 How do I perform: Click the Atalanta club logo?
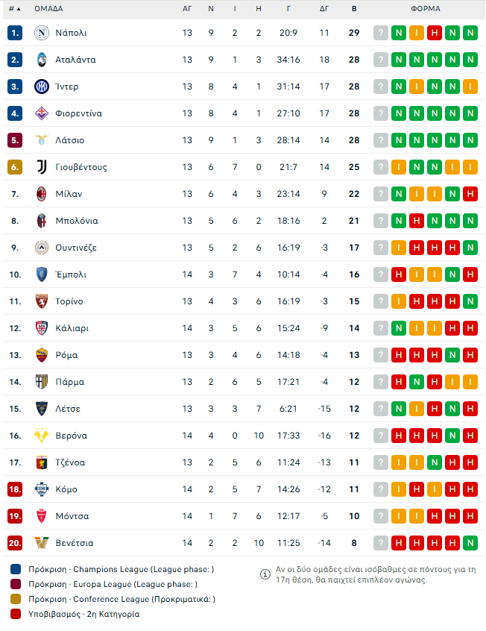42,60
